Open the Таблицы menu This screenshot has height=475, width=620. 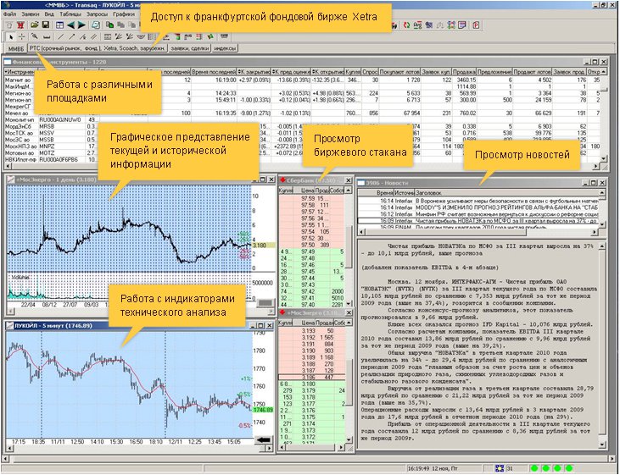click(70, 14)
